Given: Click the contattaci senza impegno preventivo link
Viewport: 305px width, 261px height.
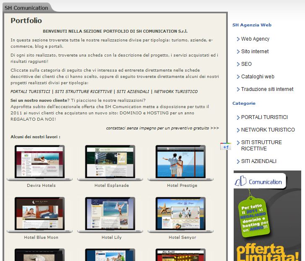Looking at the screenshot, I should [x=162, y=128].
